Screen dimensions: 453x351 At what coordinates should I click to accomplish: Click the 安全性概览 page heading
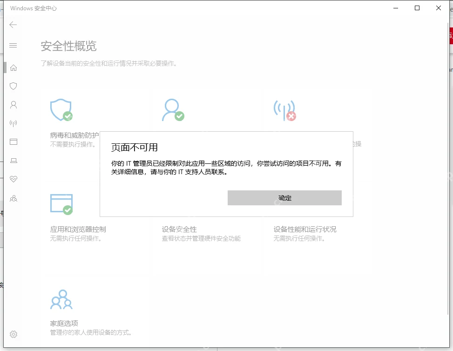68,46
